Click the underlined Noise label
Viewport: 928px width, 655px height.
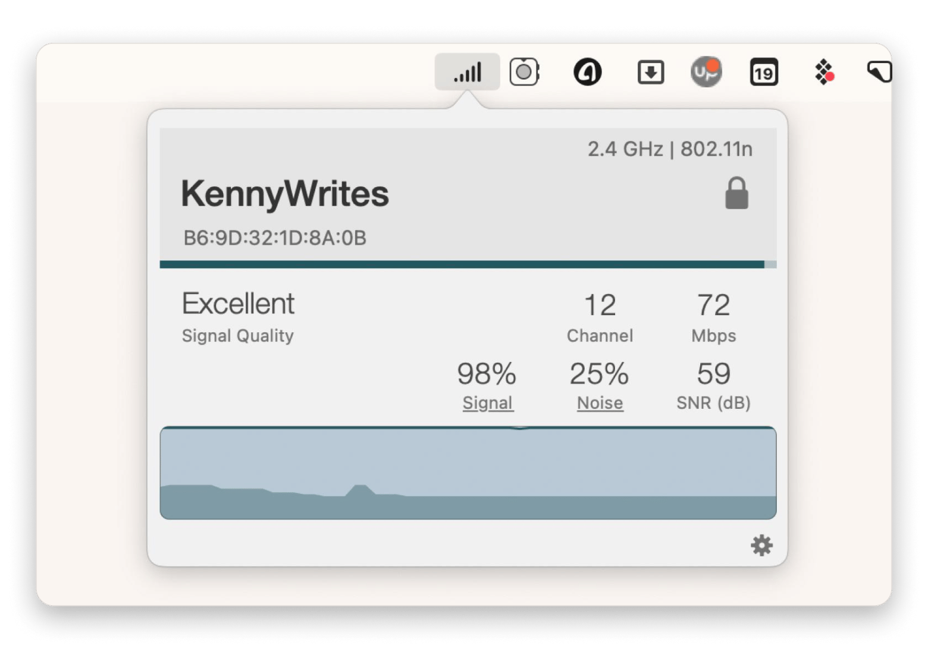pos(600,403)
